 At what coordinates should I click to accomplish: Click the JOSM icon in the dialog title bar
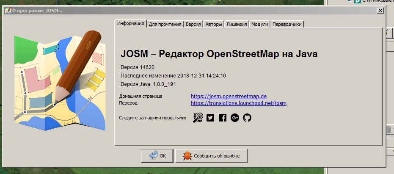tap(8, 11)
